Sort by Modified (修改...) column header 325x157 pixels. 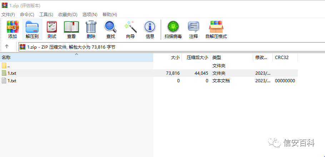(x=263, y=58)
